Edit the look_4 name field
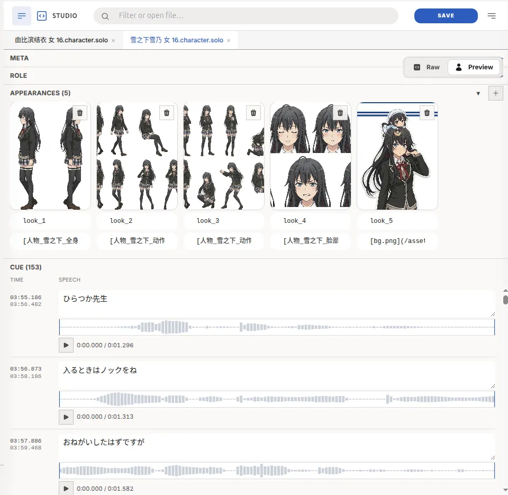 coord(311,221)
